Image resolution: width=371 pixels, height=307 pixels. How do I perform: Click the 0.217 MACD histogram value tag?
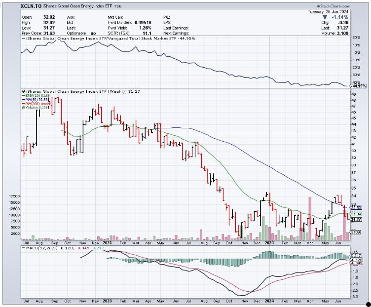click(356, 256)
